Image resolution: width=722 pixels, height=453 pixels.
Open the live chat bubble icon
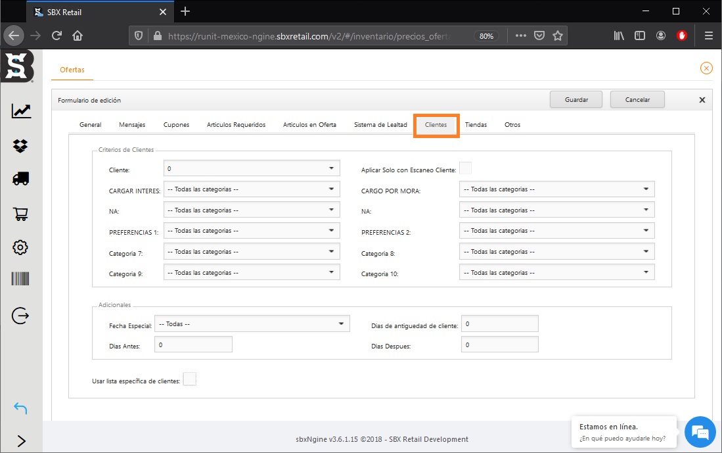coord(700,432)
